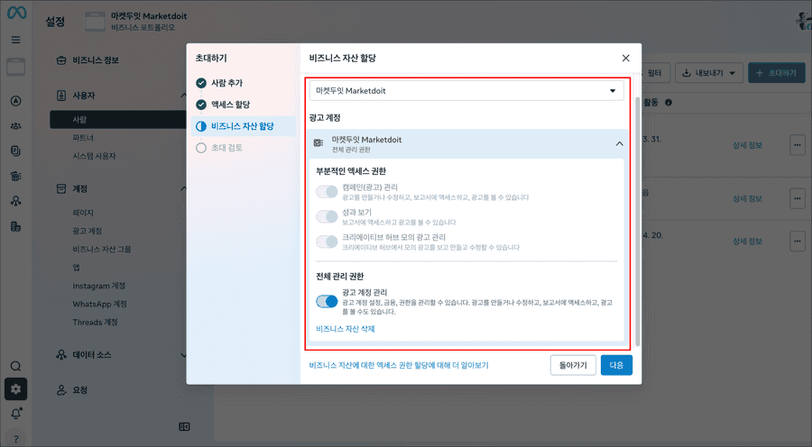Viewport: 812px width, 447px height.
Task: Click the profile avatar at top right
Action: click(804, 21)
